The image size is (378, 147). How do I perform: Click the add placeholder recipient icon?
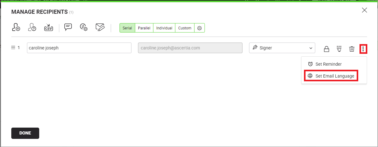[32, 28]
